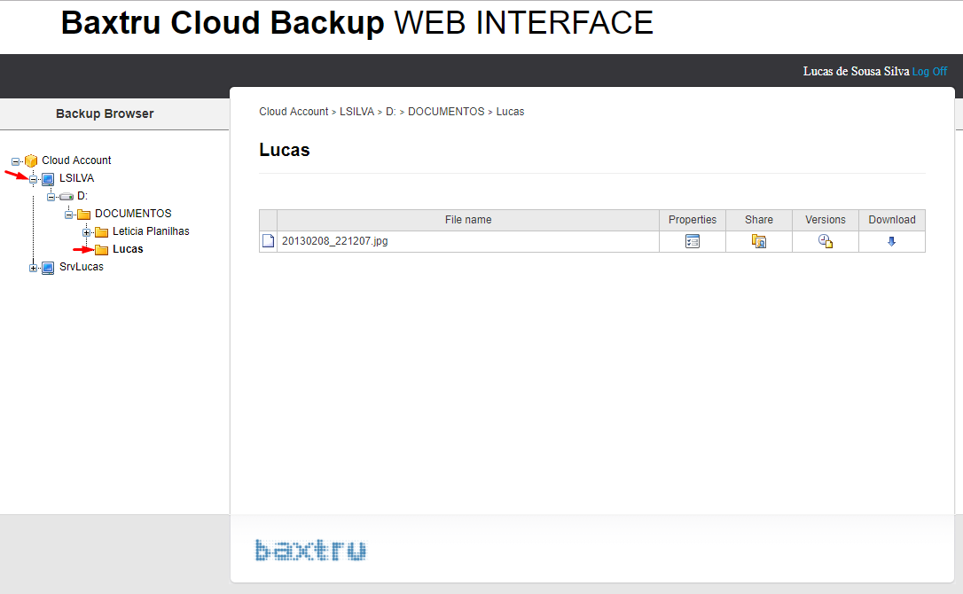Screen dimensions: 963x594
Task: Select DOCUMENTOS label in tree
Action: [133, 213]
